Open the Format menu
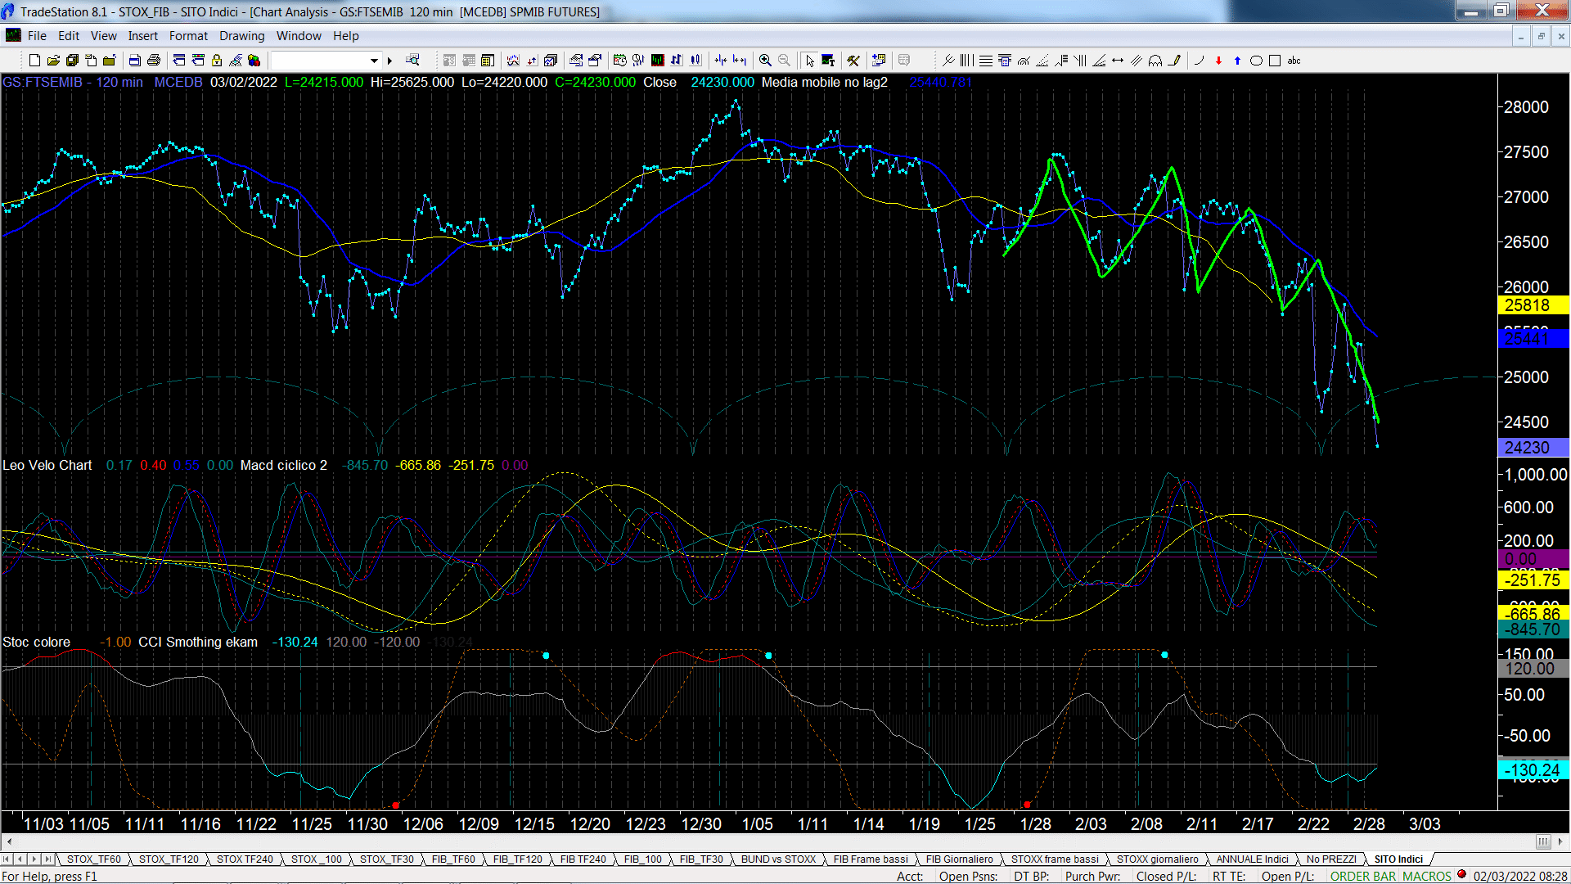Viewport: 1571px width, 884px height. click(188, 36)
